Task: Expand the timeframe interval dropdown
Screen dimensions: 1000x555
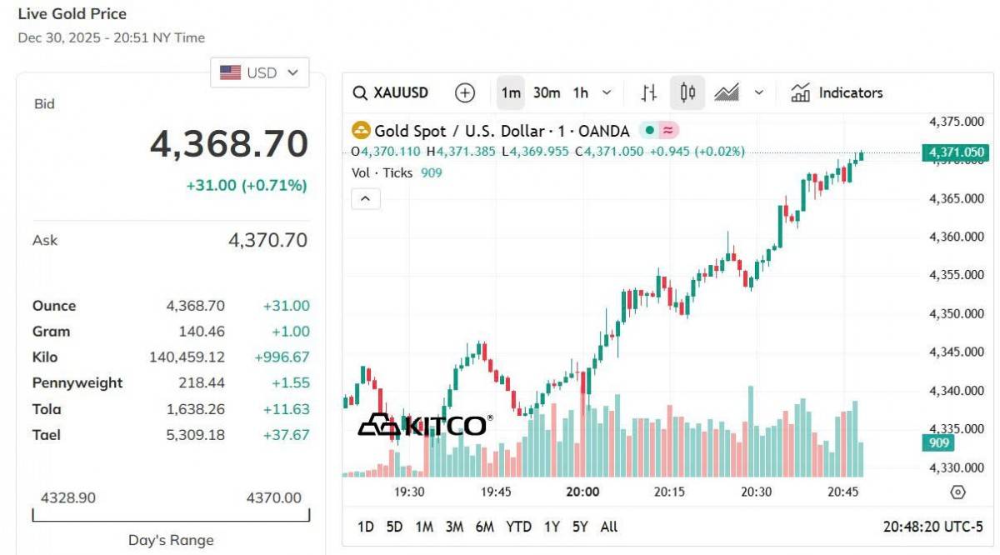Action: (607, 92)
